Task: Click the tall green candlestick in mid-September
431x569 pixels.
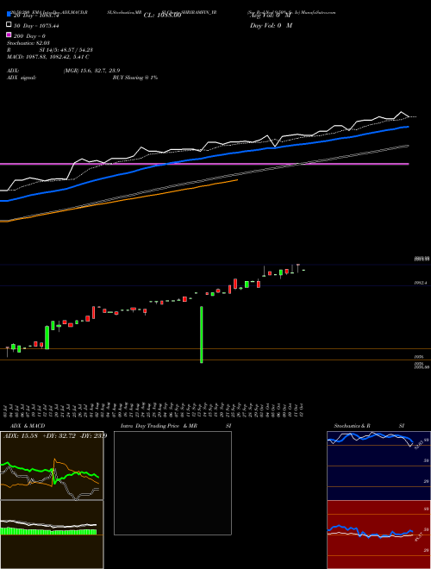Action: (202, 335)
